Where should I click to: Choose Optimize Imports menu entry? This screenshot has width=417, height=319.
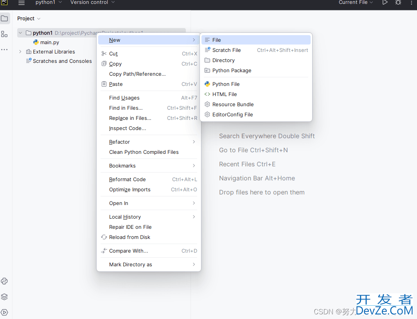(x=149, y=189)
